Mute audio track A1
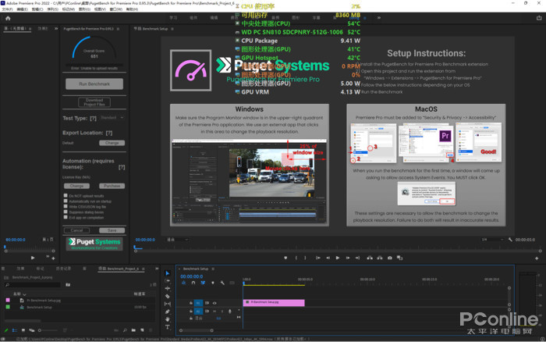The height and width of the screenshot is (342, 546). tap(214, 311)
